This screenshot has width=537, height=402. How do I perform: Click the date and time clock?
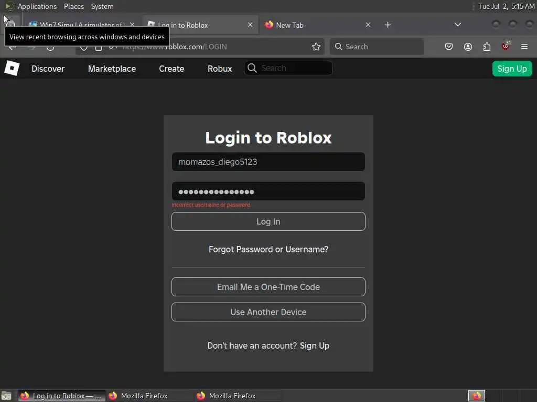click(x=506, y=6)
